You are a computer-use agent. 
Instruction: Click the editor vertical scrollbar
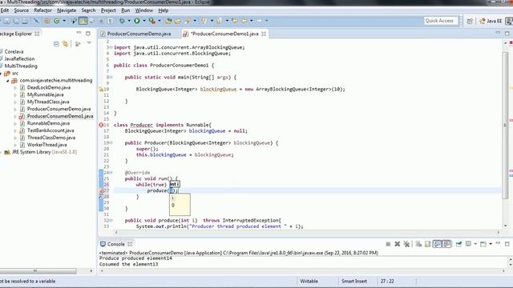click(506, 125)
